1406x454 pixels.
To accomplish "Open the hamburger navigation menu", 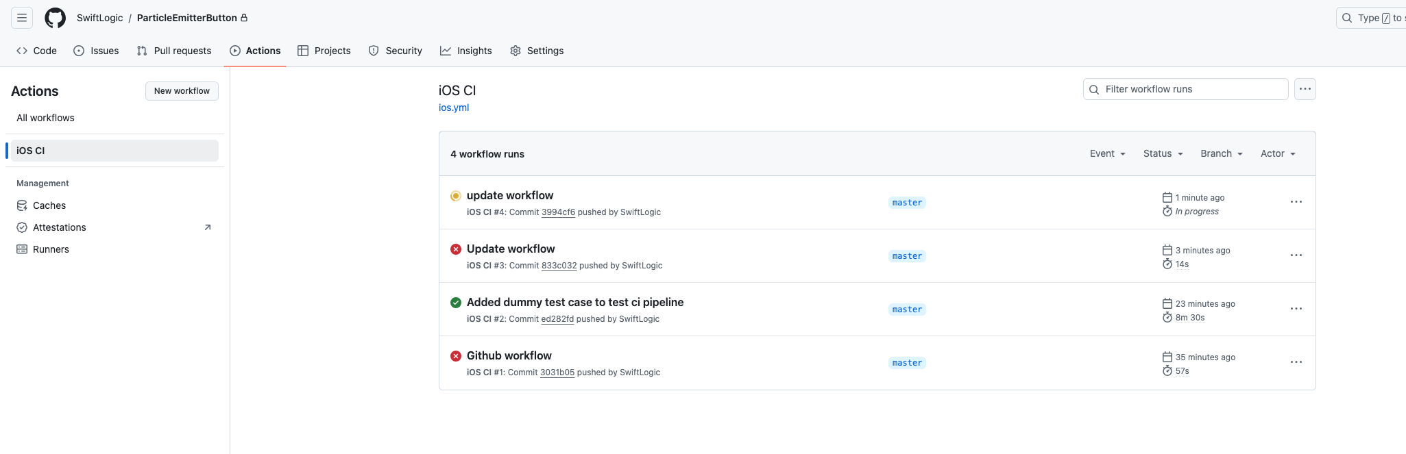I will pyautogui.click(x=22, y=18).
